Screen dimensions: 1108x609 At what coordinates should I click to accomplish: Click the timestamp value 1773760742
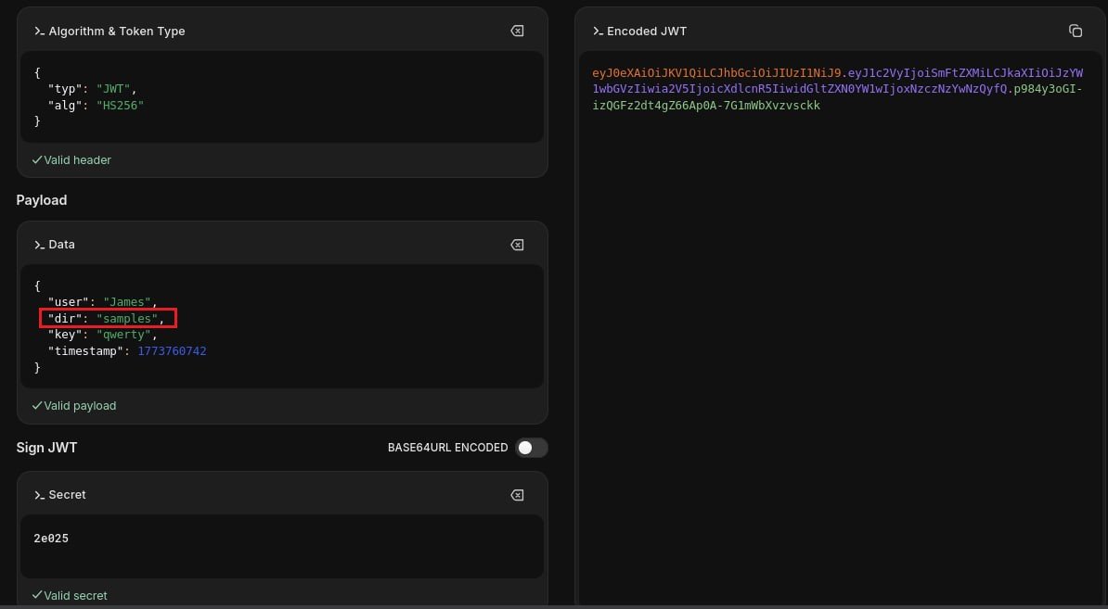click(172, 351)
